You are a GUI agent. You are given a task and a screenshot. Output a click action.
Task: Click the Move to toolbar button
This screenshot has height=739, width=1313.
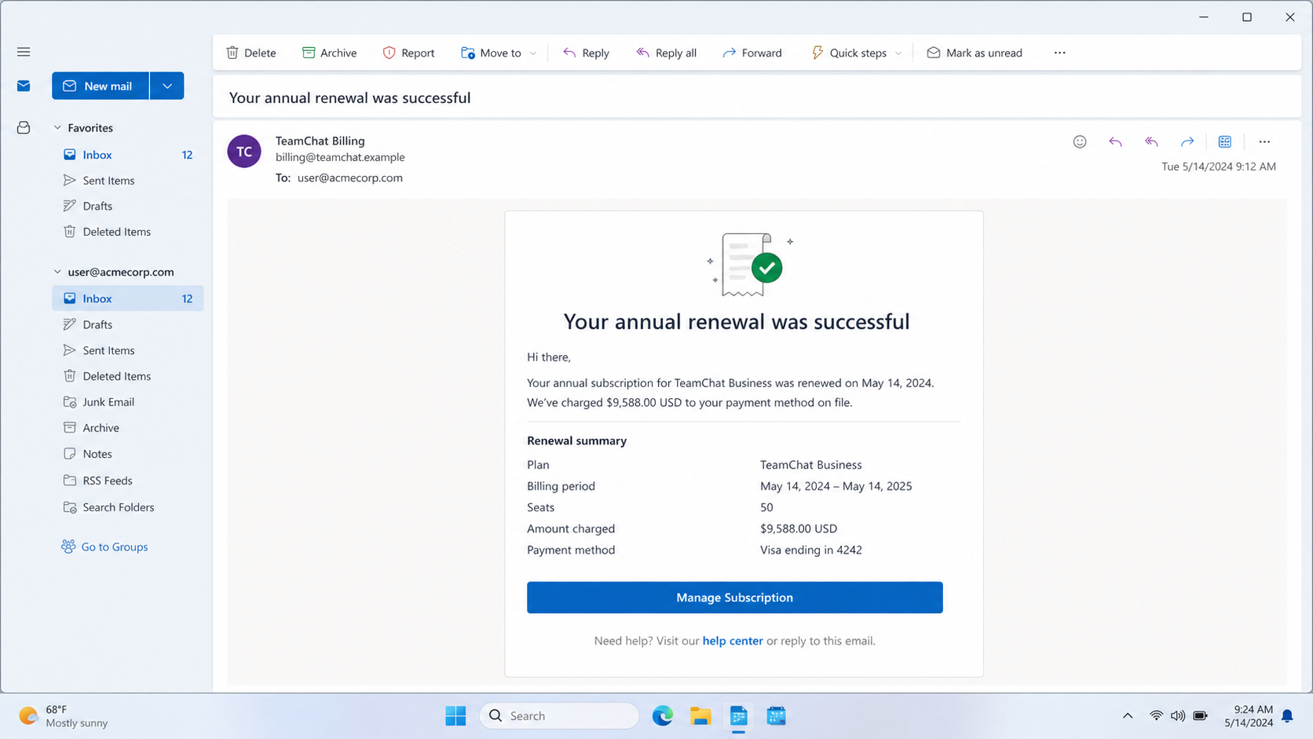click(x=491, y=53)
